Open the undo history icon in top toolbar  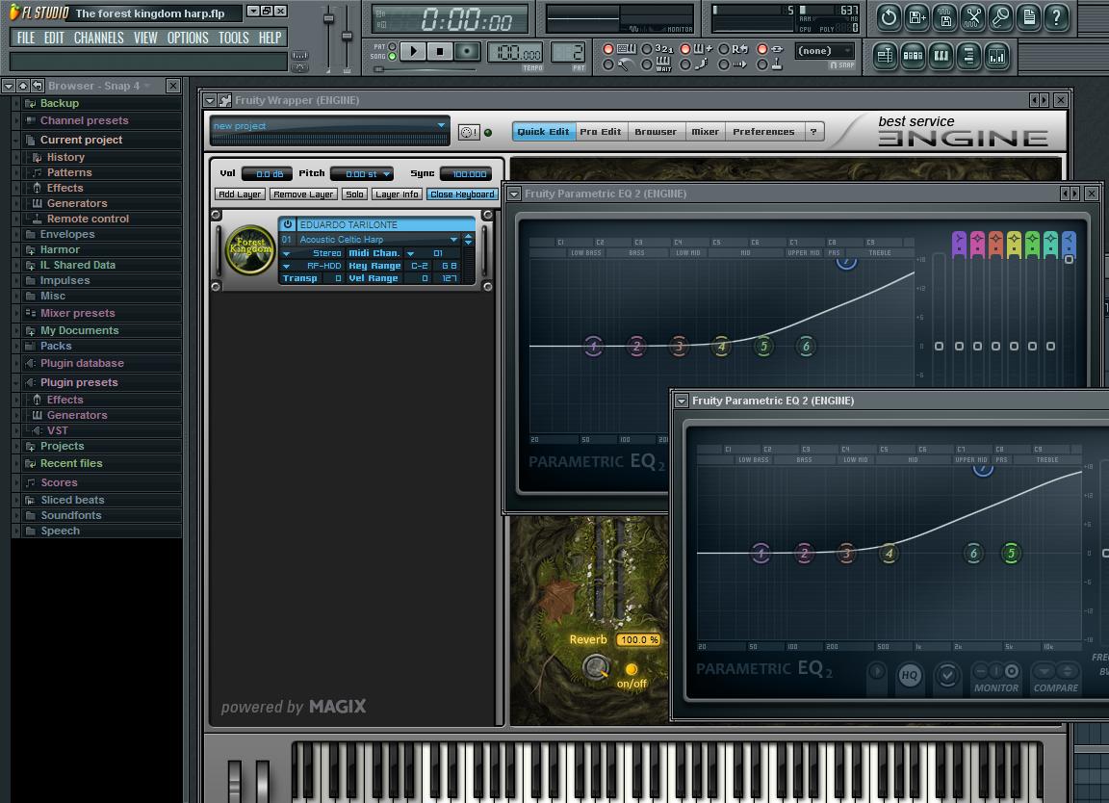pyautogui.click(x=889, y=17)
